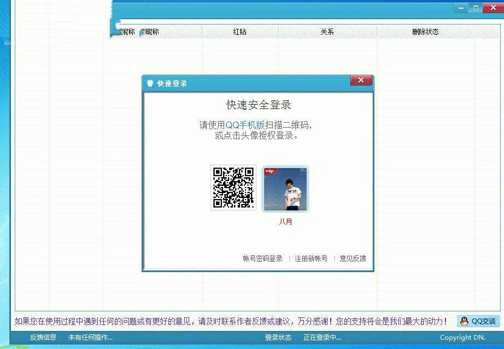
Task: Close the main application window
Action: [x=494, y=8]
